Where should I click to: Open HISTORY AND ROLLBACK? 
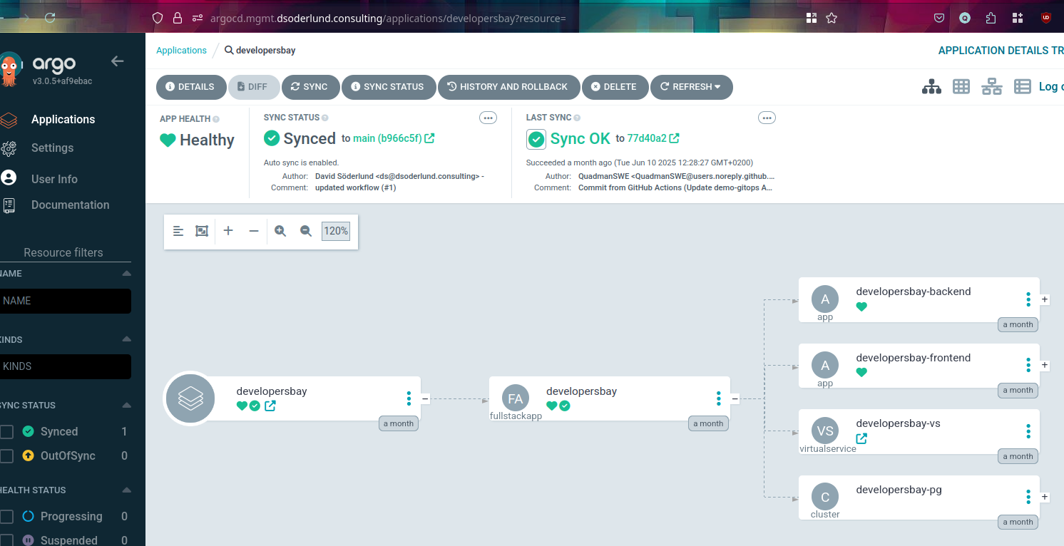(x=508, y=87)
